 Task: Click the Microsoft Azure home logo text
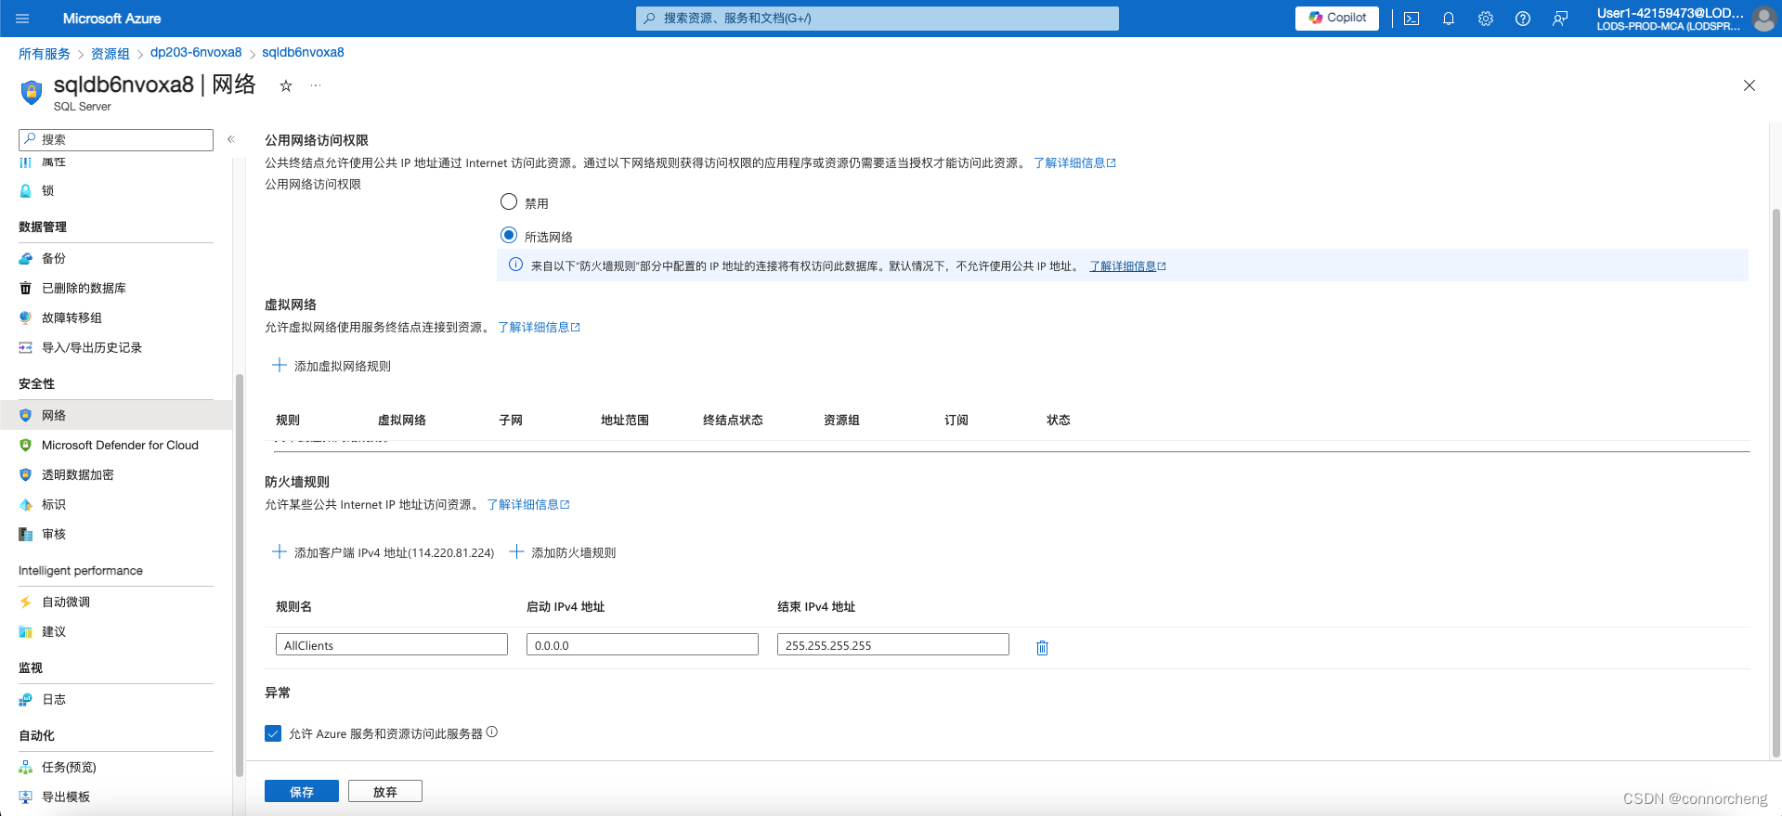click(x=111, y=19)
